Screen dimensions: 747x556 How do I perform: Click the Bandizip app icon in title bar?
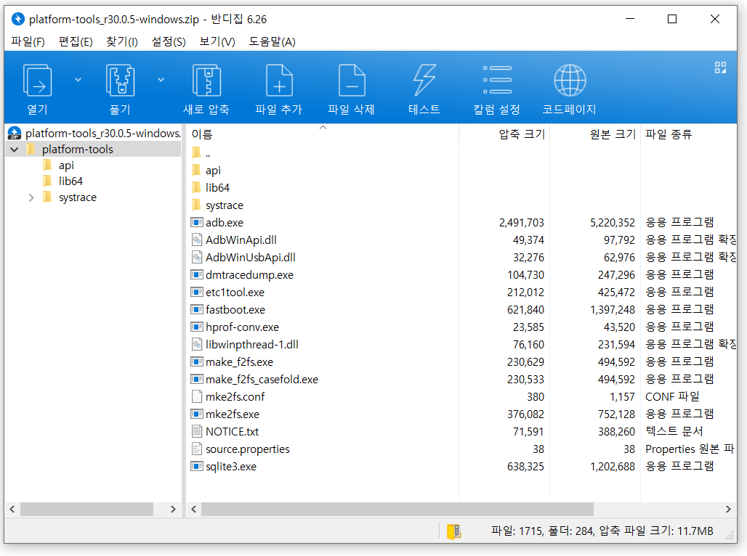[17, 19]
